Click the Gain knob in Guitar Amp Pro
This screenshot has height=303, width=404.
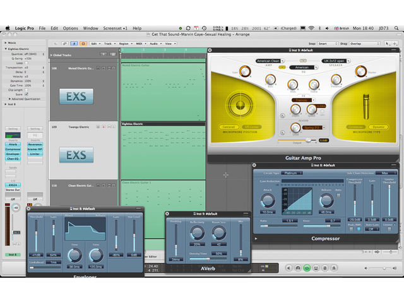pyautogui.click(x=245, y=71)
